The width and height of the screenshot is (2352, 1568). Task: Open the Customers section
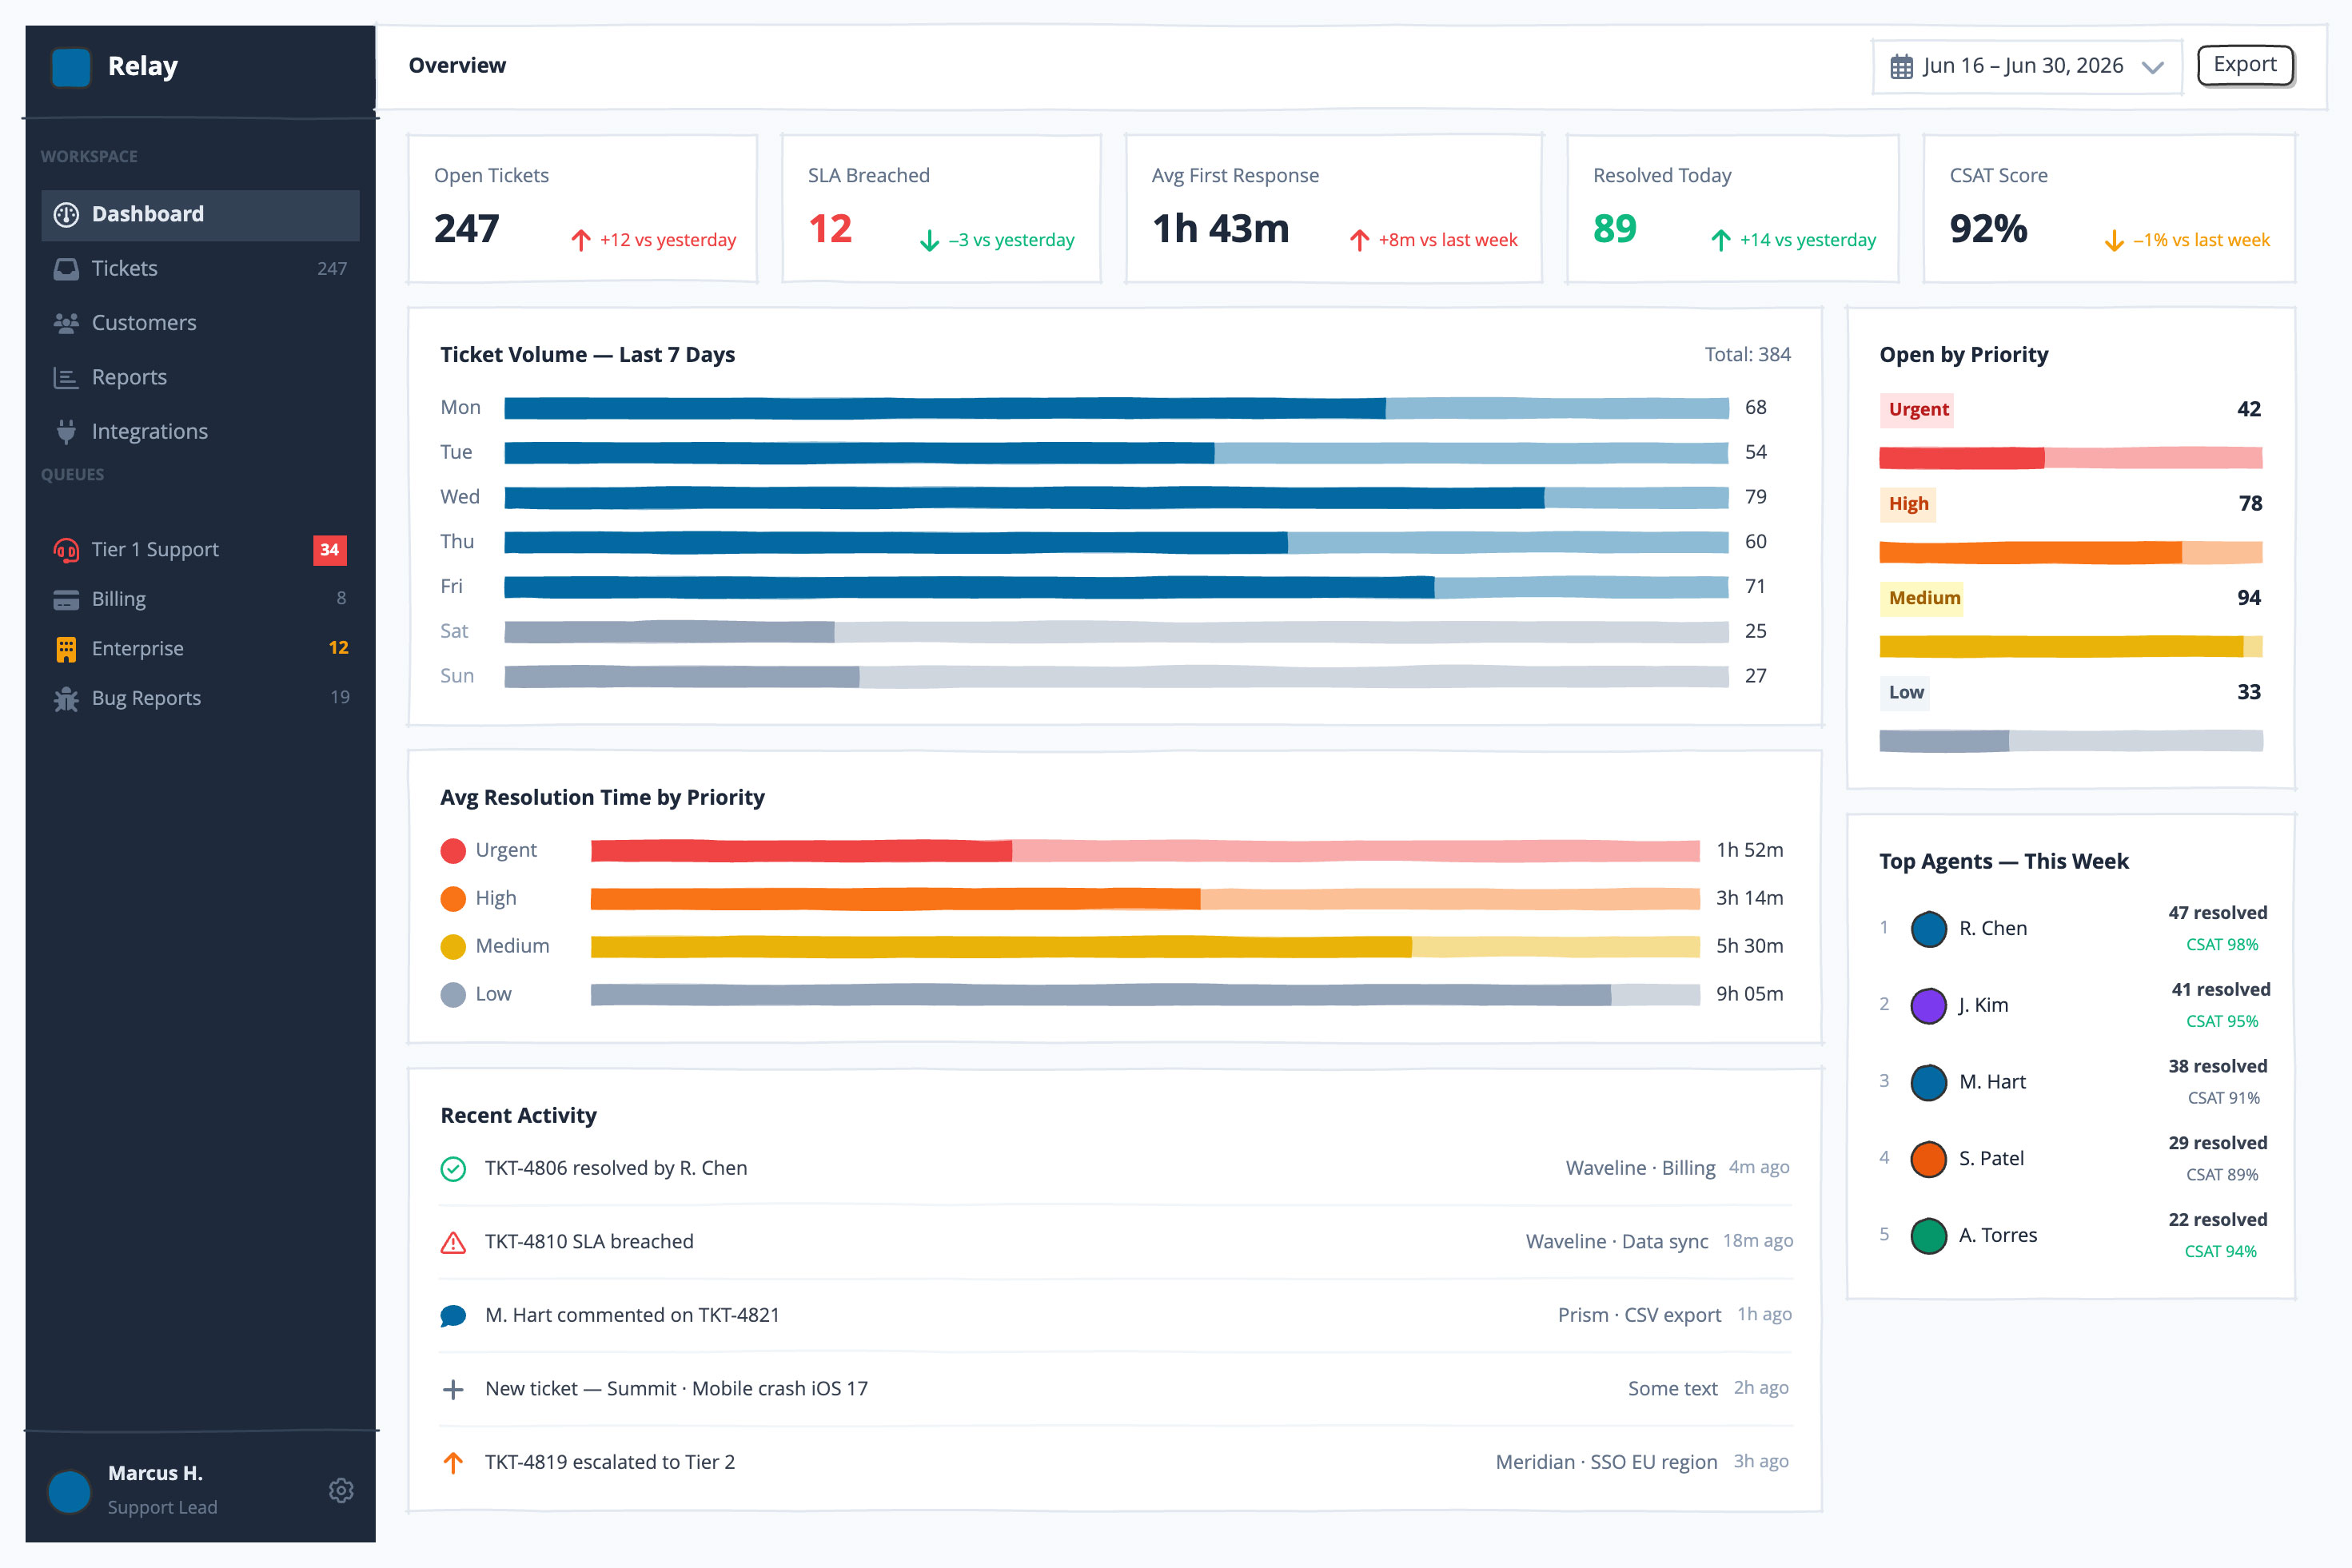click(200, 322)
